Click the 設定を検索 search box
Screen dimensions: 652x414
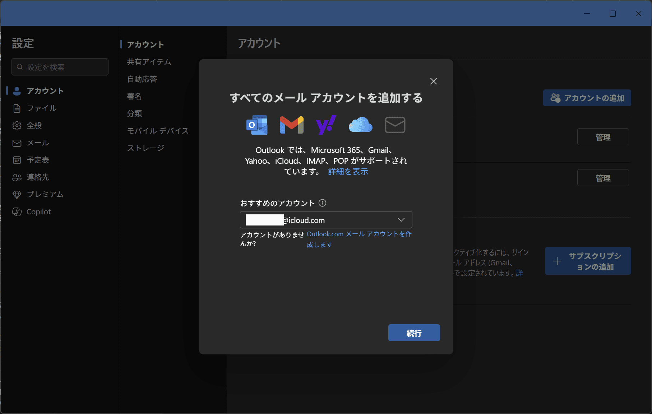(60, 67)
